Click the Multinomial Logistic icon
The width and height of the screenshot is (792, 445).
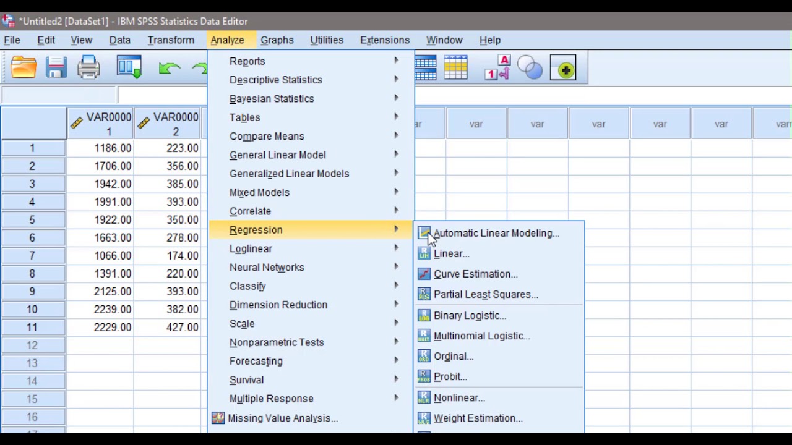pyautogui.click(x=424, y=336)
